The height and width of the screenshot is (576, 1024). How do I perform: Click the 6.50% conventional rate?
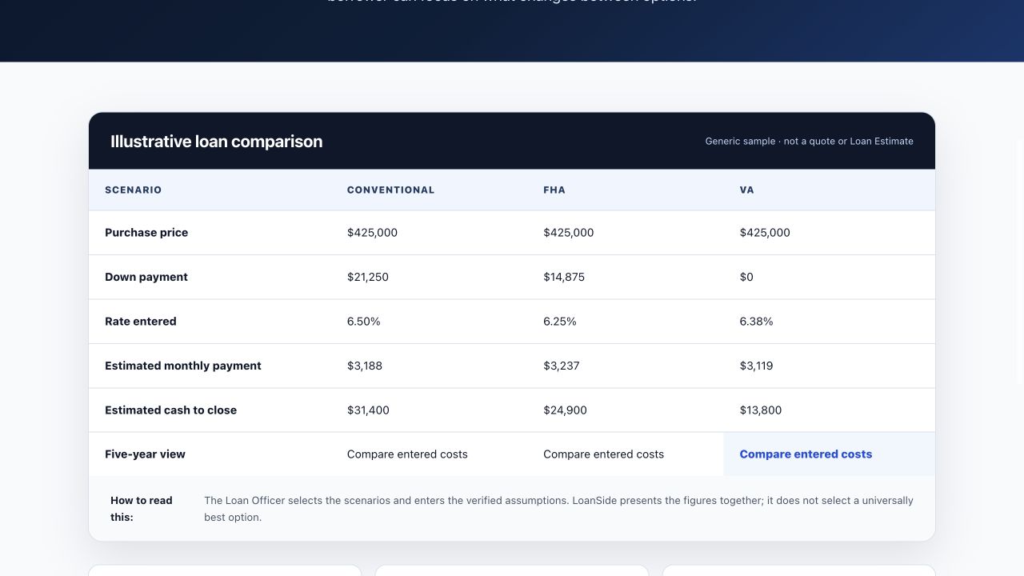(364, 322)
